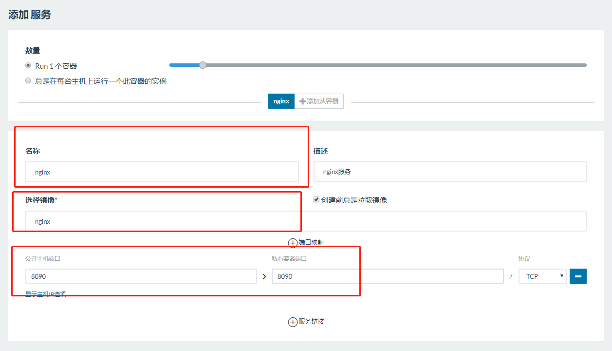Click the 服务链接 label text

coord(312,322)
